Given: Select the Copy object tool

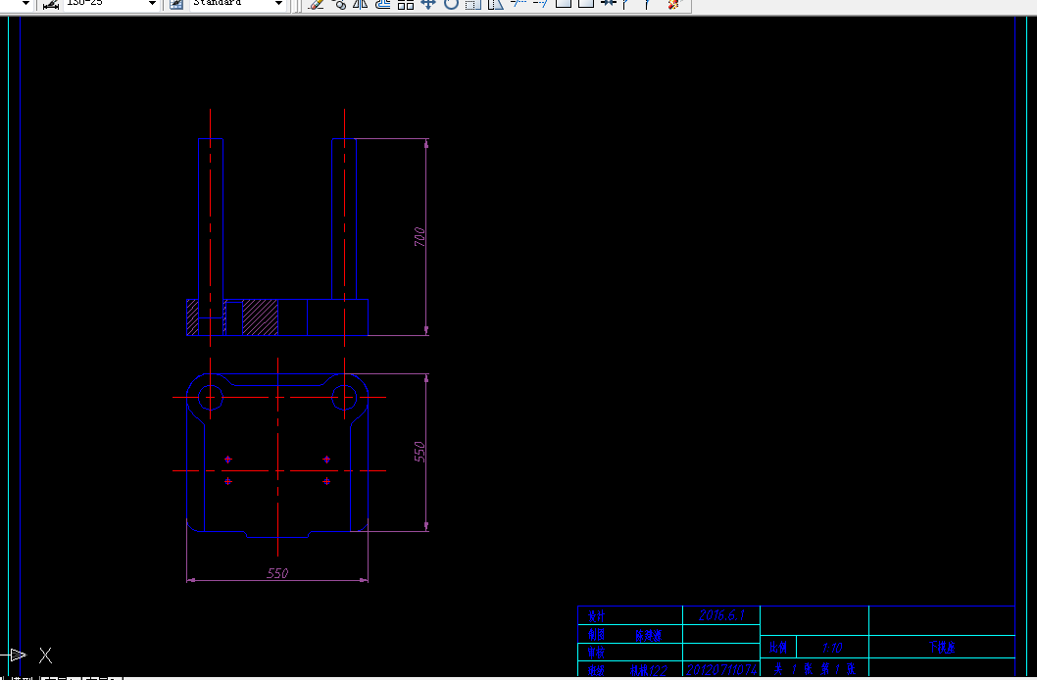Looking at the screenshot, I should coord(339,4).
